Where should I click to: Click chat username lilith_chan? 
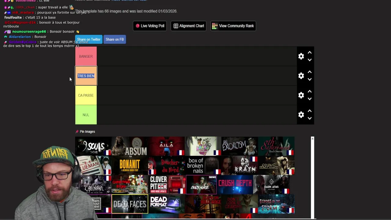tap(25, 7)
